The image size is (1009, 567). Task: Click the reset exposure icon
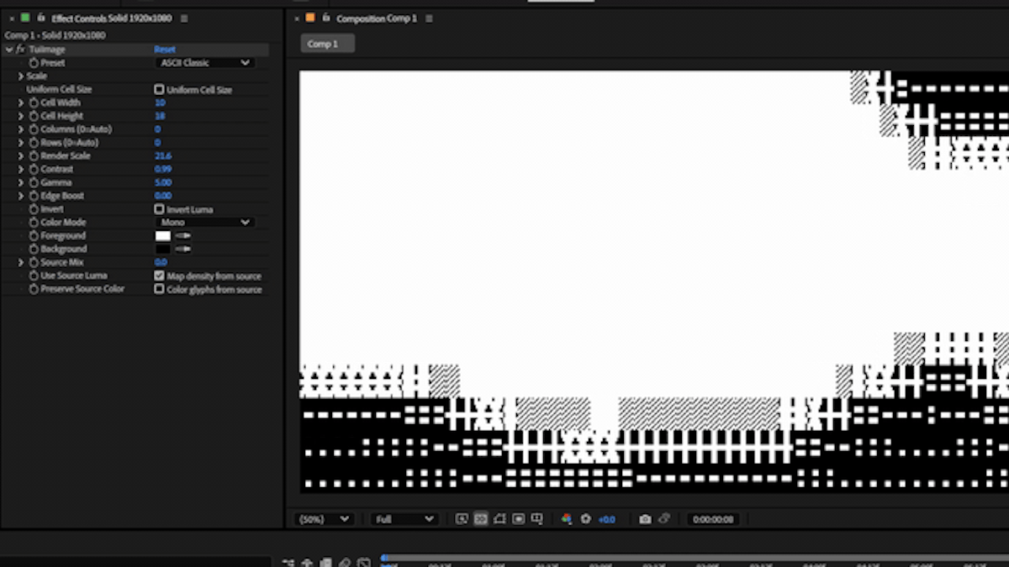(586, 519)
